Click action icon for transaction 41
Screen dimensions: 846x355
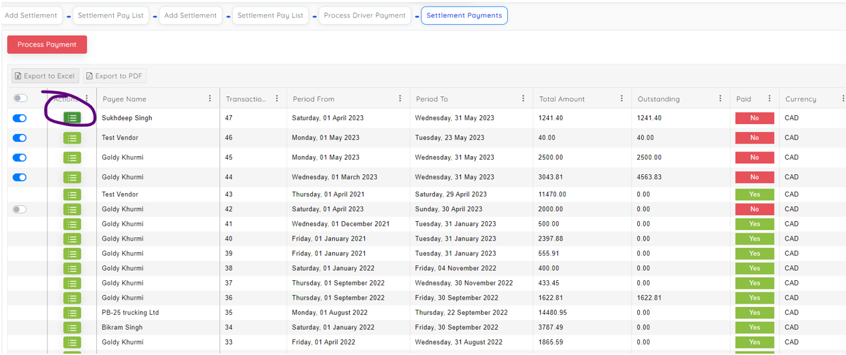click(x=72, y=224)
